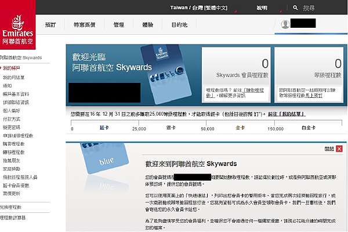Screen dimensions: 348x232
Task: Click the 50,000 milestone on tier bar
Action: (208, 129)
